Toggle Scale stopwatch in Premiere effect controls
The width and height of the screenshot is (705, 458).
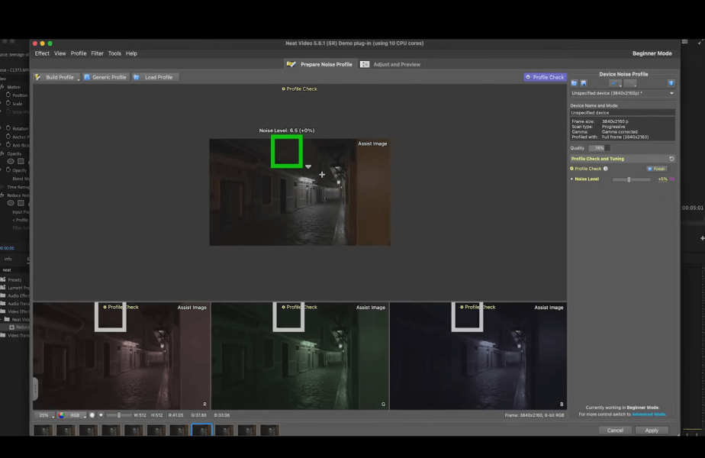coord(8,103)
